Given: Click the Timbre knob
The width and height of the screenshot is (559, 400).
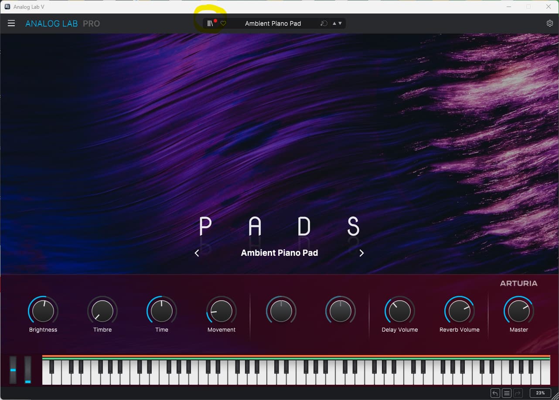Looking at the screenshot, I should tap(102, 311).
